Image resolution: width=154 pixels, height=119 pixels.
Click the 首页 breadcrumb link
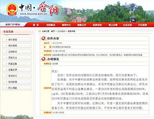tap(53, 31)
